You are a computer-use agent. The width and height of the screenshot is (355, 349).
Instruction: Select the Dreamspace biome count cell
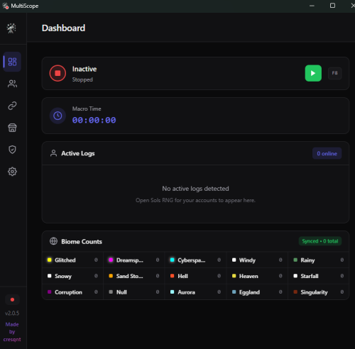click(x=133, y=260)
